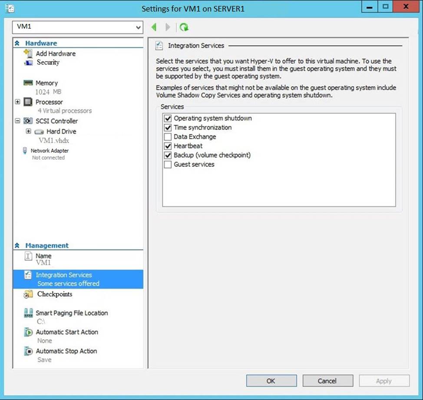Enable the Data Exchange checkbox
Viewport: 423px width, 400px height.
tap(168, 137)
